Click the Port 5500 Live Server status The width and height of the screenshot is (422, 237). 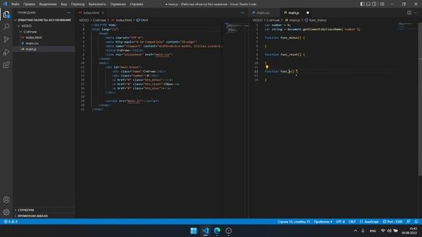click(x=392, y=222)
